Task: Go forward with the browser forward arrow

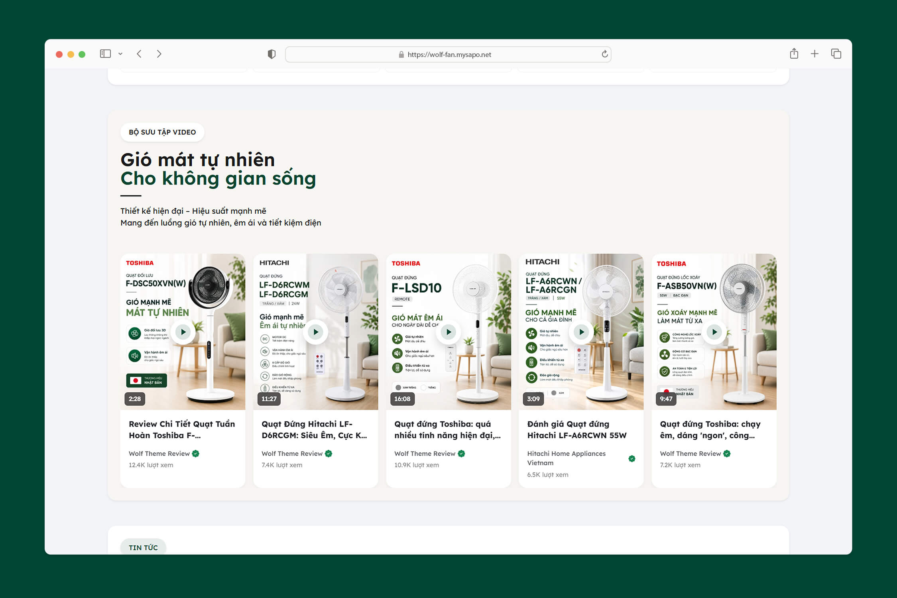Action: (159, 54)
